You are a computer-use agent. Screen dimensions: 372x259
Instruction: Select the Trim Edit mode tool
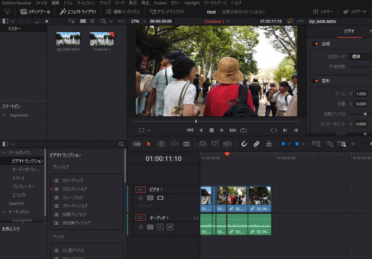pyautogui.click(x=162, y=144)
